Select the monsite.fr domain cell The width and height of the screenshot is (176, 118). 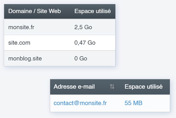coord(22,27)
